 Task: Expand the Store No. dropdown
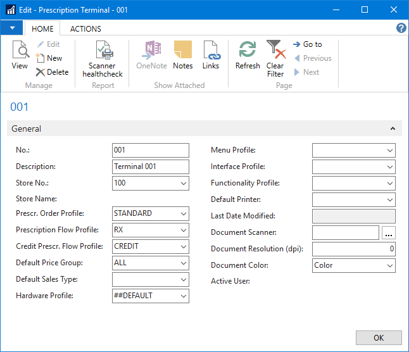pos(183,184)
